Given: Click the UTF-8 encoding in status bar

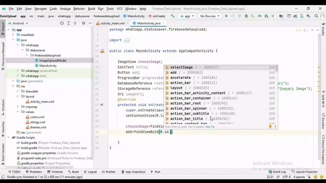Looking at the screenshot, I should coord(286,177).
